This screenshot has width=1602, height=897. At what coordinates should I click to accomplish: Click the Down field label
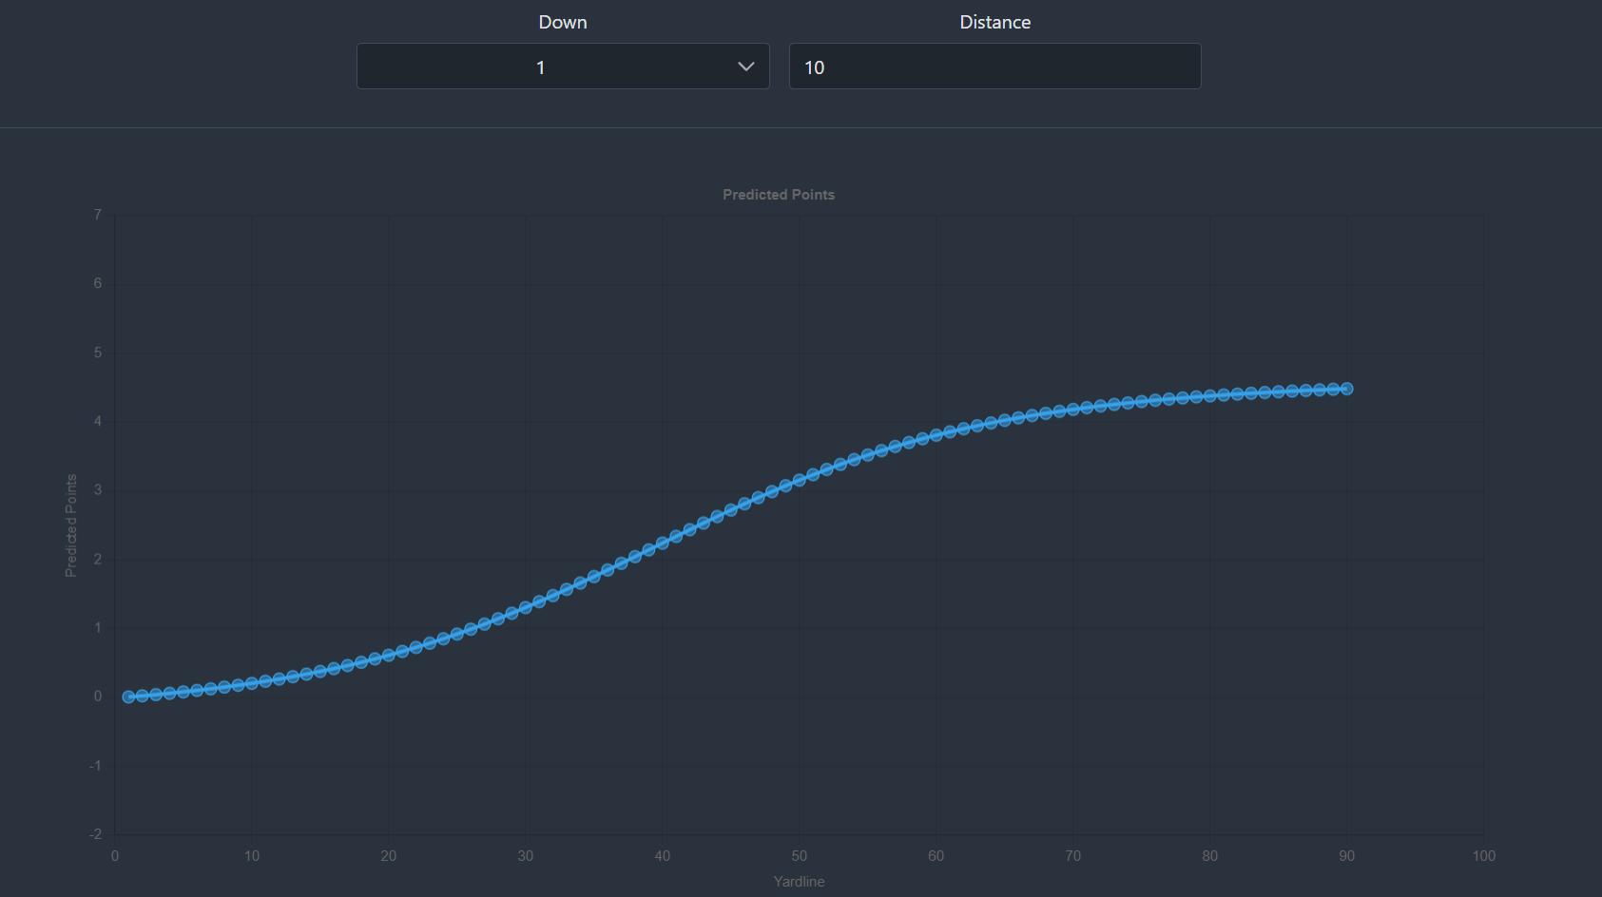(x=563, y=22)
